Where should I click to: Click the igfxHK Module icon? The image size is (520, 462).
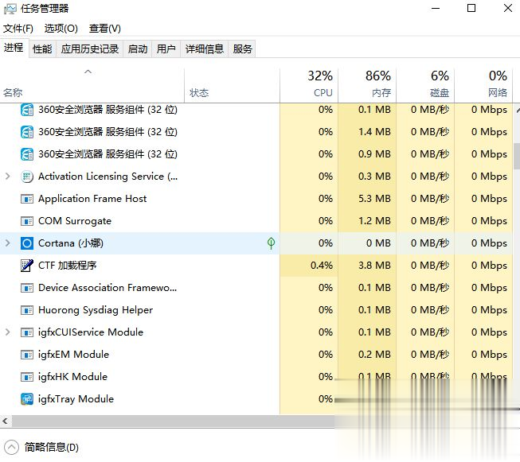[27, 377]
